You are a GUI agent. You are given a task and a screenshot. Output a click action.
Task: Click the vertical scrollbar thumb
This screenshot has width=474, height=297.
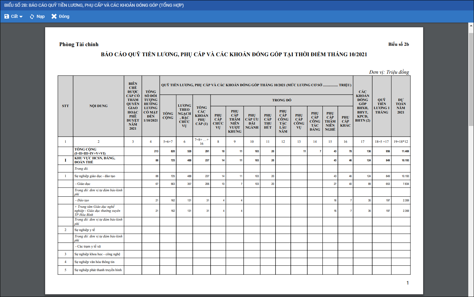[471, 77]
